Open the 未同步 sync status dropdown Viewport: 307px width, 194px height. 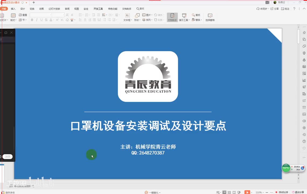coord(262,9)
